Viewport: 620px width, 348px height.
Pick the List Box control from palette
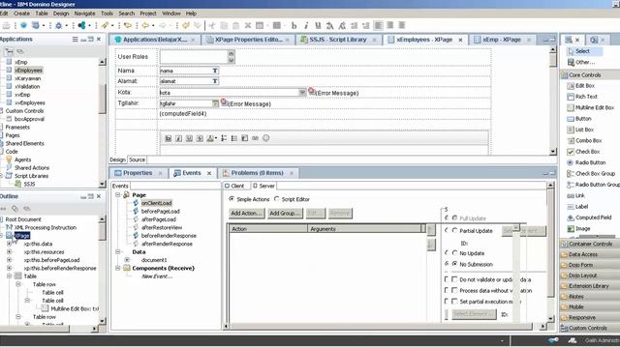(x=584, y=130)
